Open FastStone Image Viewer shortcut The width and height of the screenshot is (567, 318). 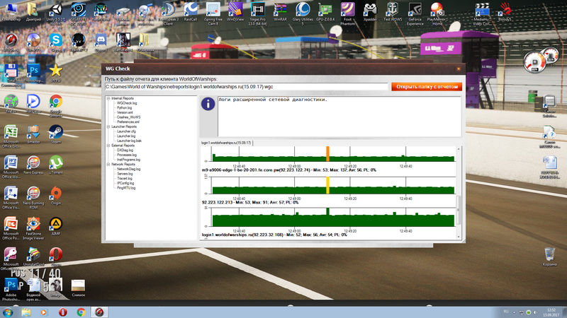[x=33, y=228]
